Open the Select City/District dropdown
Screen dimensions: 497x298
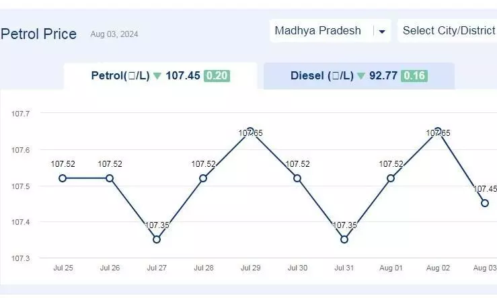[447, 31]
